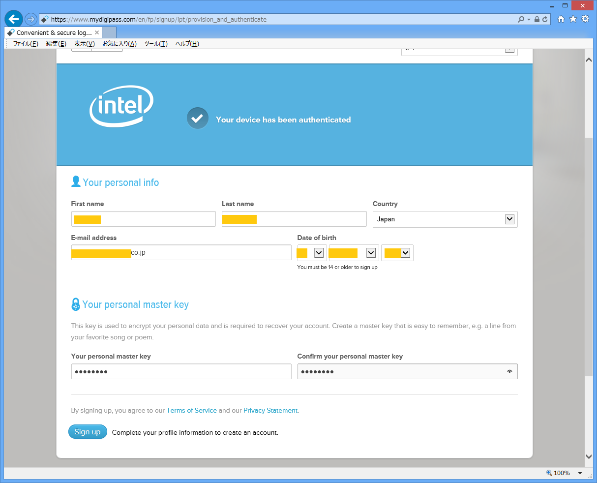This screenshot has width=597, height=483.
Task: Open the zoom level dropdown arrow
Action: coord(580,473)
